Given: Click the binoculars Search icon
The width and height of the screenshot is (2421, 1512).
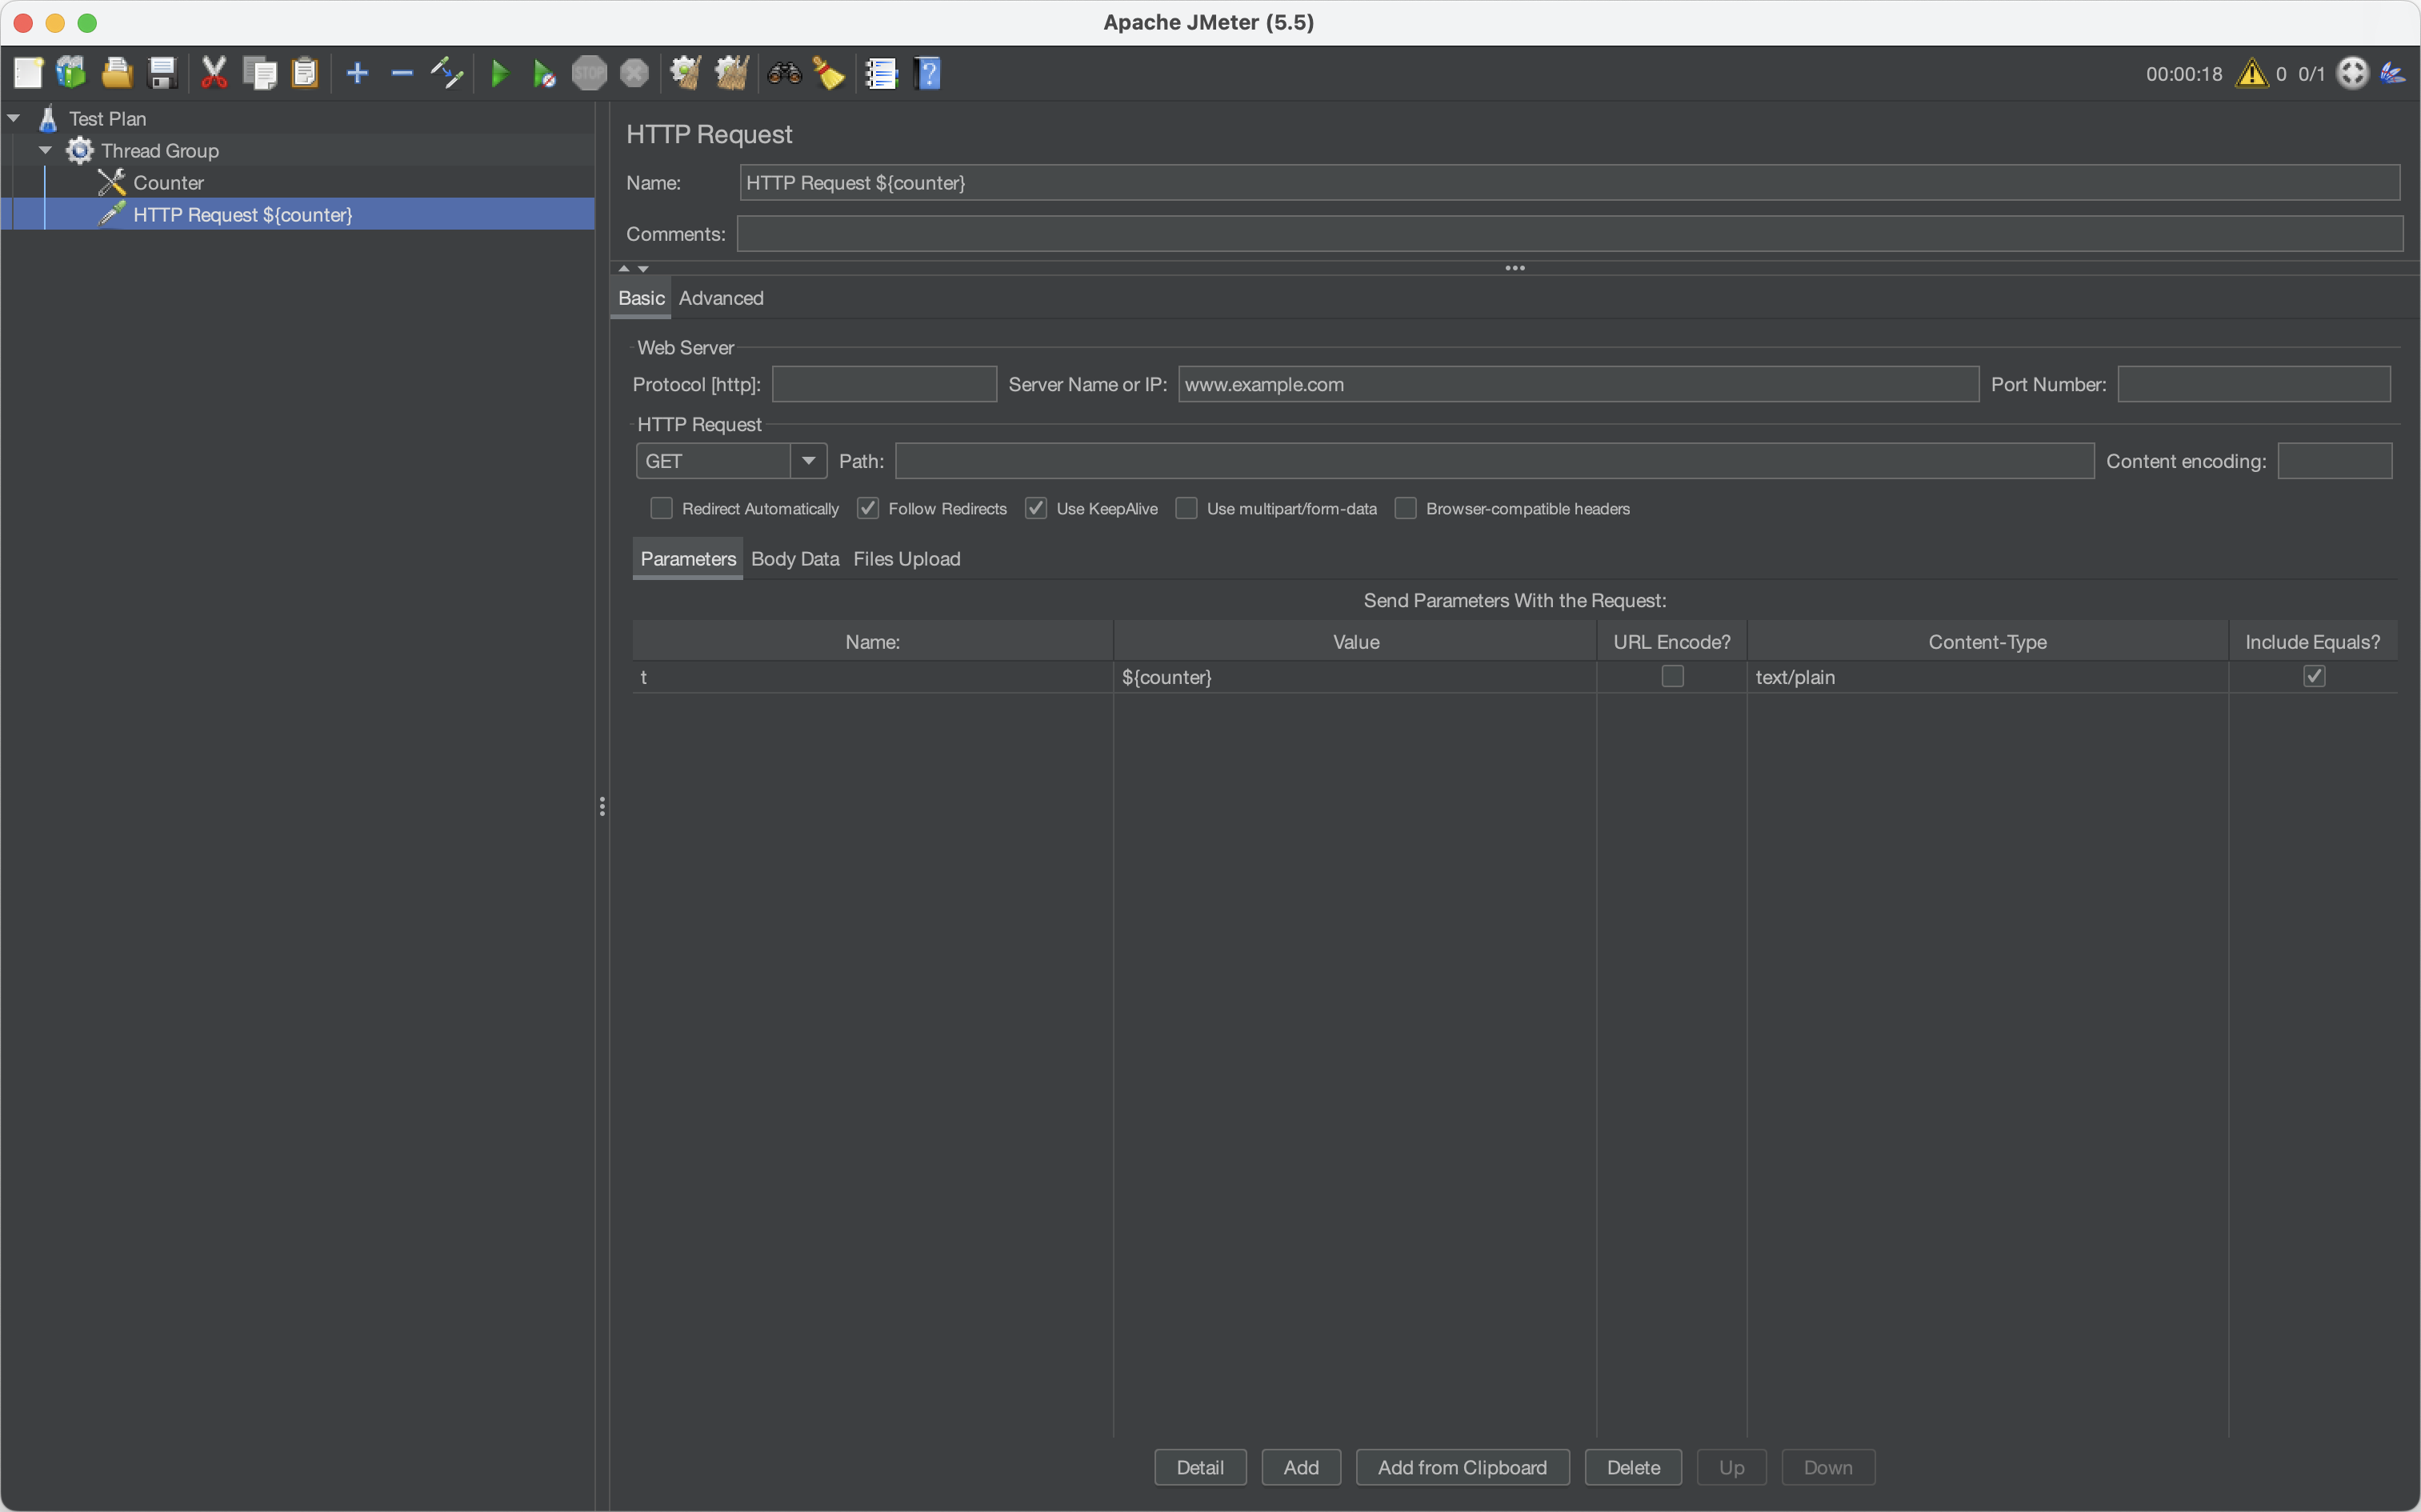Looking at the screenshot, I should (x=784, y=73).
